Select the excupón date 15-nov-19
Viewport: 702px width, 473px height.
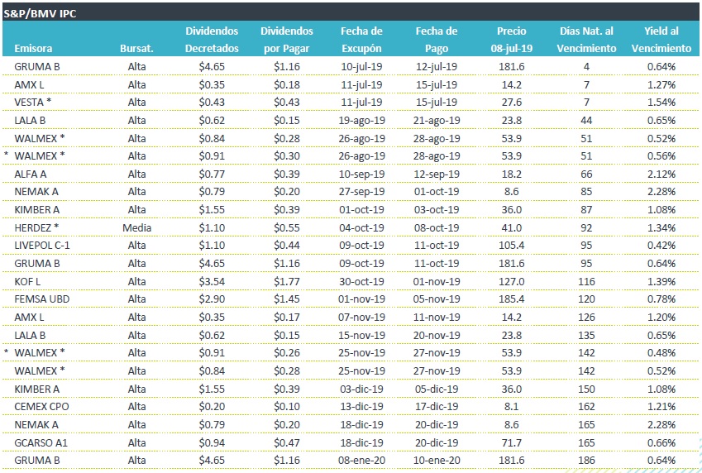[x=361, y=335]
